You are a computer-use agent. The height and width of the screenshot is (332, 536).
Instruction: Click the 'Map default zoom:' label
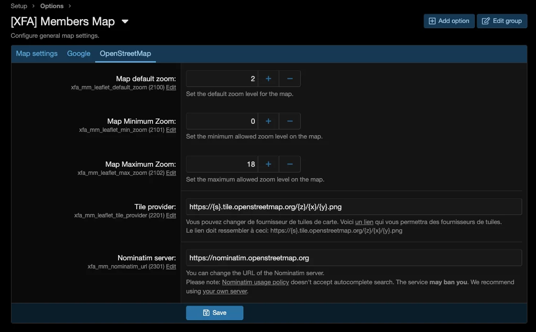point(146,79)
